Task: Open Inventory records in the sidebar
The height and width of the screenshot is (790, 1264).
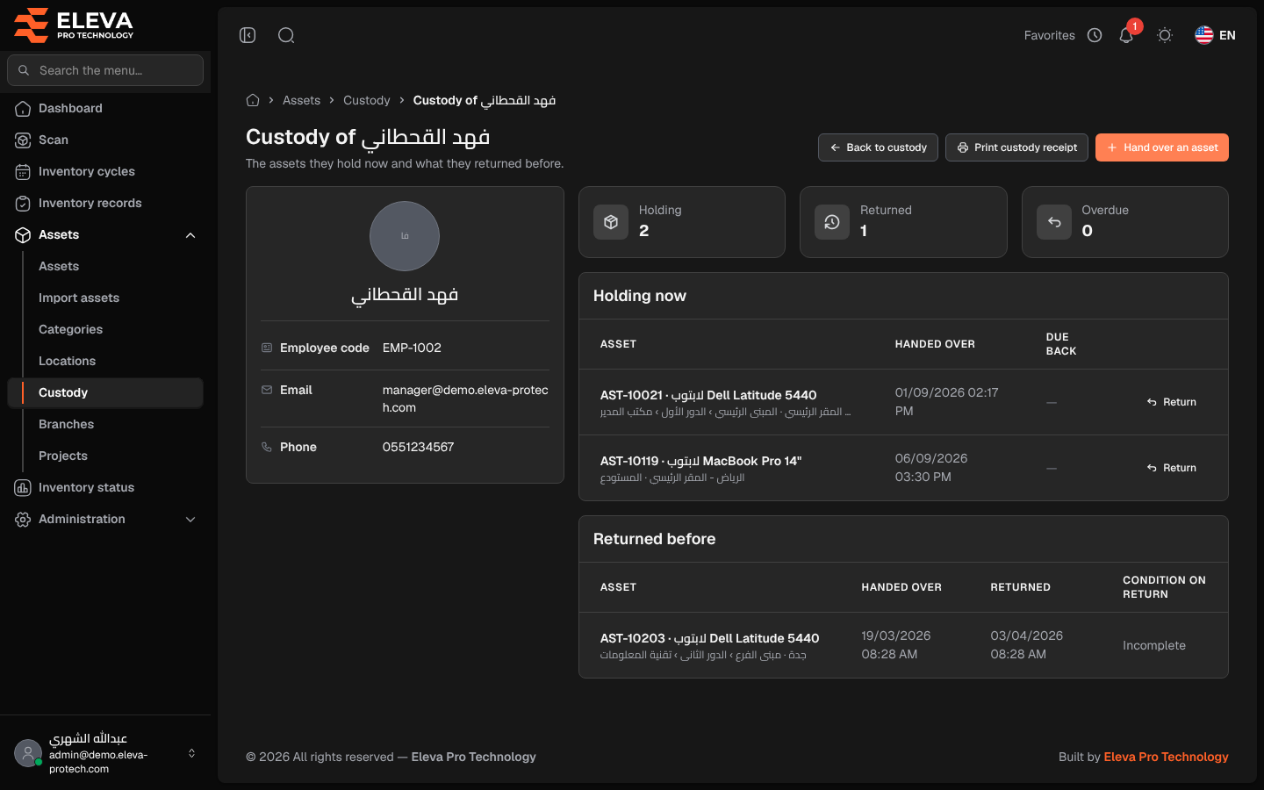Action: pos(105,203)
